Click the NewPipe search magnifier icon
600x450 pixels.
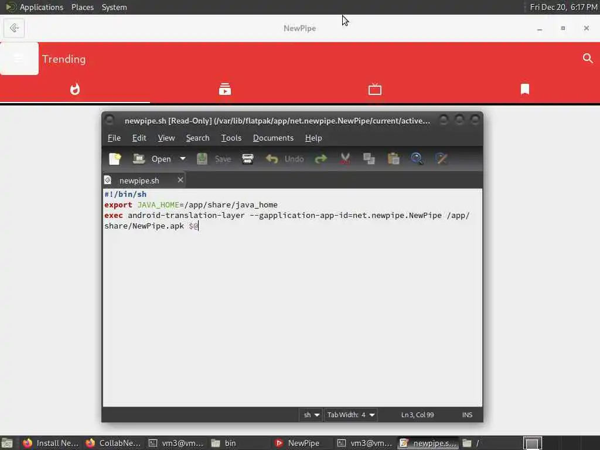(588, 58)
